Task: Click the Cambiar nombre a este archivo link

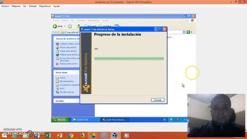Action: click(69, 44)
